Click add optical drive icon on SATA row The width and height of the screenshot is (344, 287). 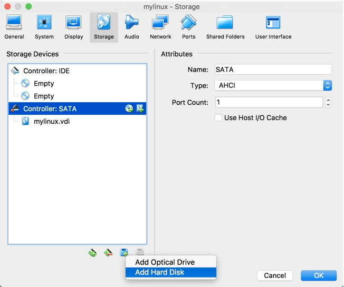pos(129,108)
